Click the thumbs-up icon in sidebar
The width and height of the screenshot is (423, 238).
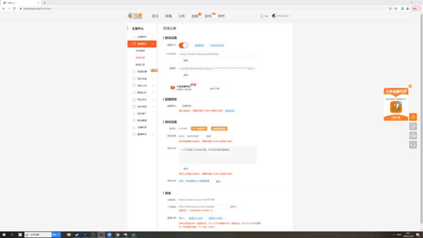click(x=134, y=127)
